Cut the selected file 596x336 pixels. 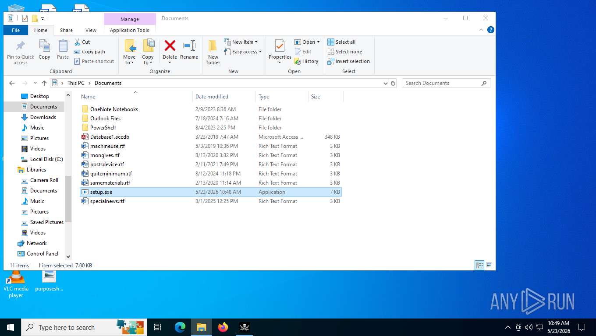tap(82, 42)
